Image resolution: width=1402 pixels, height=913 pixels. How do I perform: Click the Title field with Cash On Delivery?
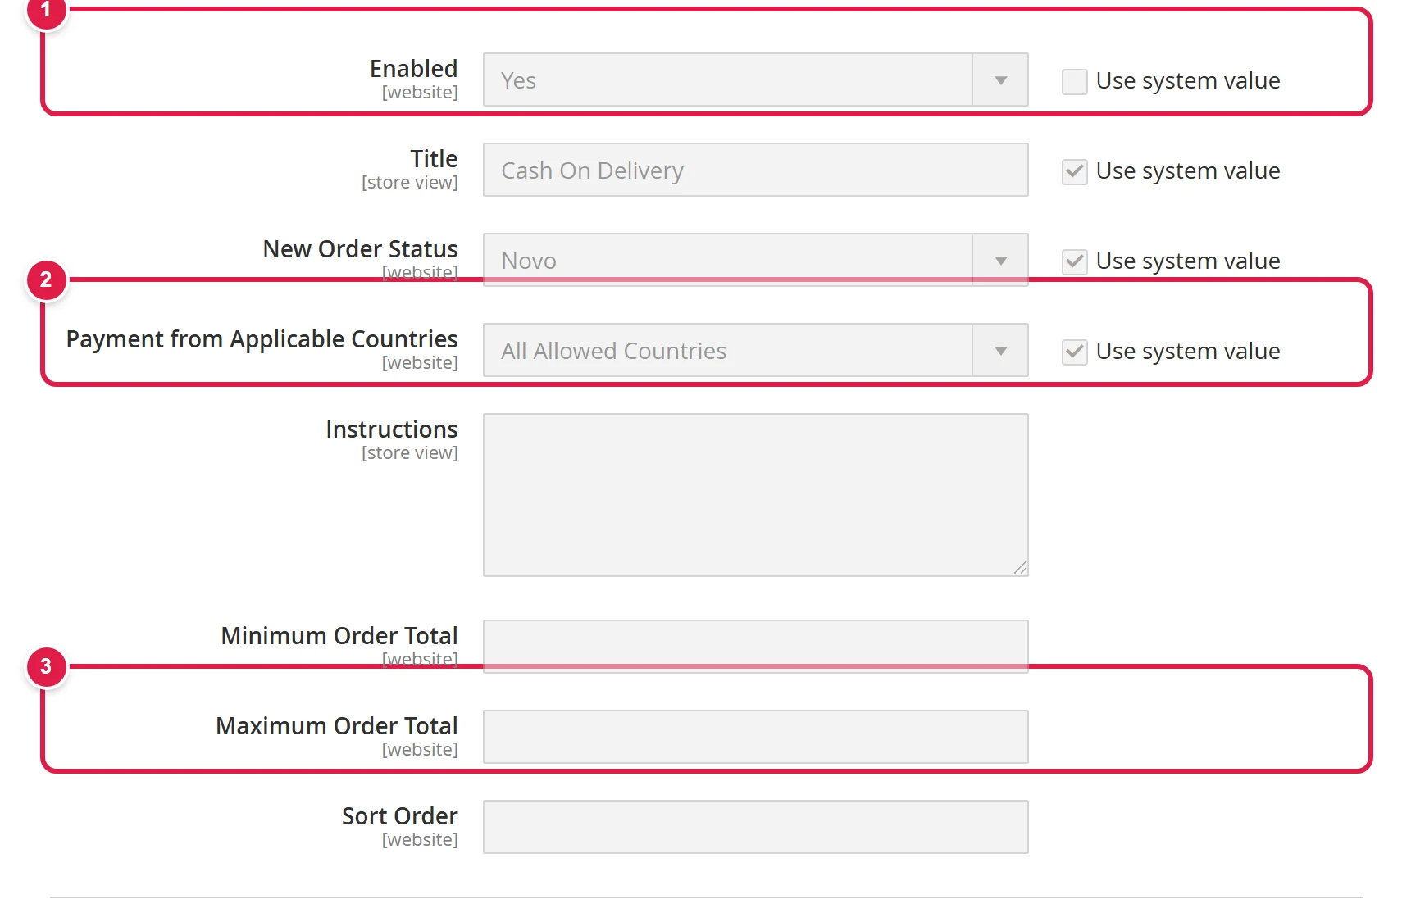[755, 170]
